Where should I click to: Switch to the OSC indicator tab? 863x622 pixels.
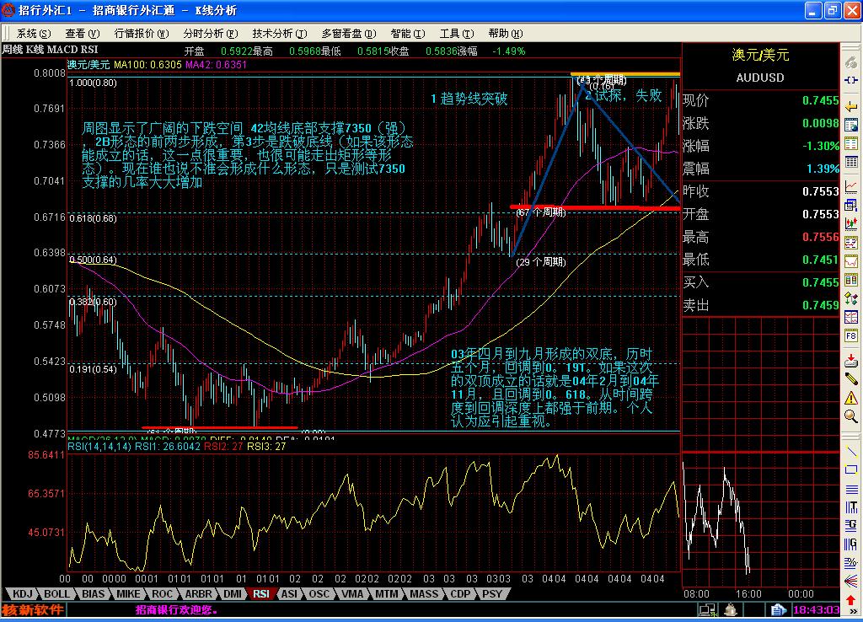click(x=319, y=594)
